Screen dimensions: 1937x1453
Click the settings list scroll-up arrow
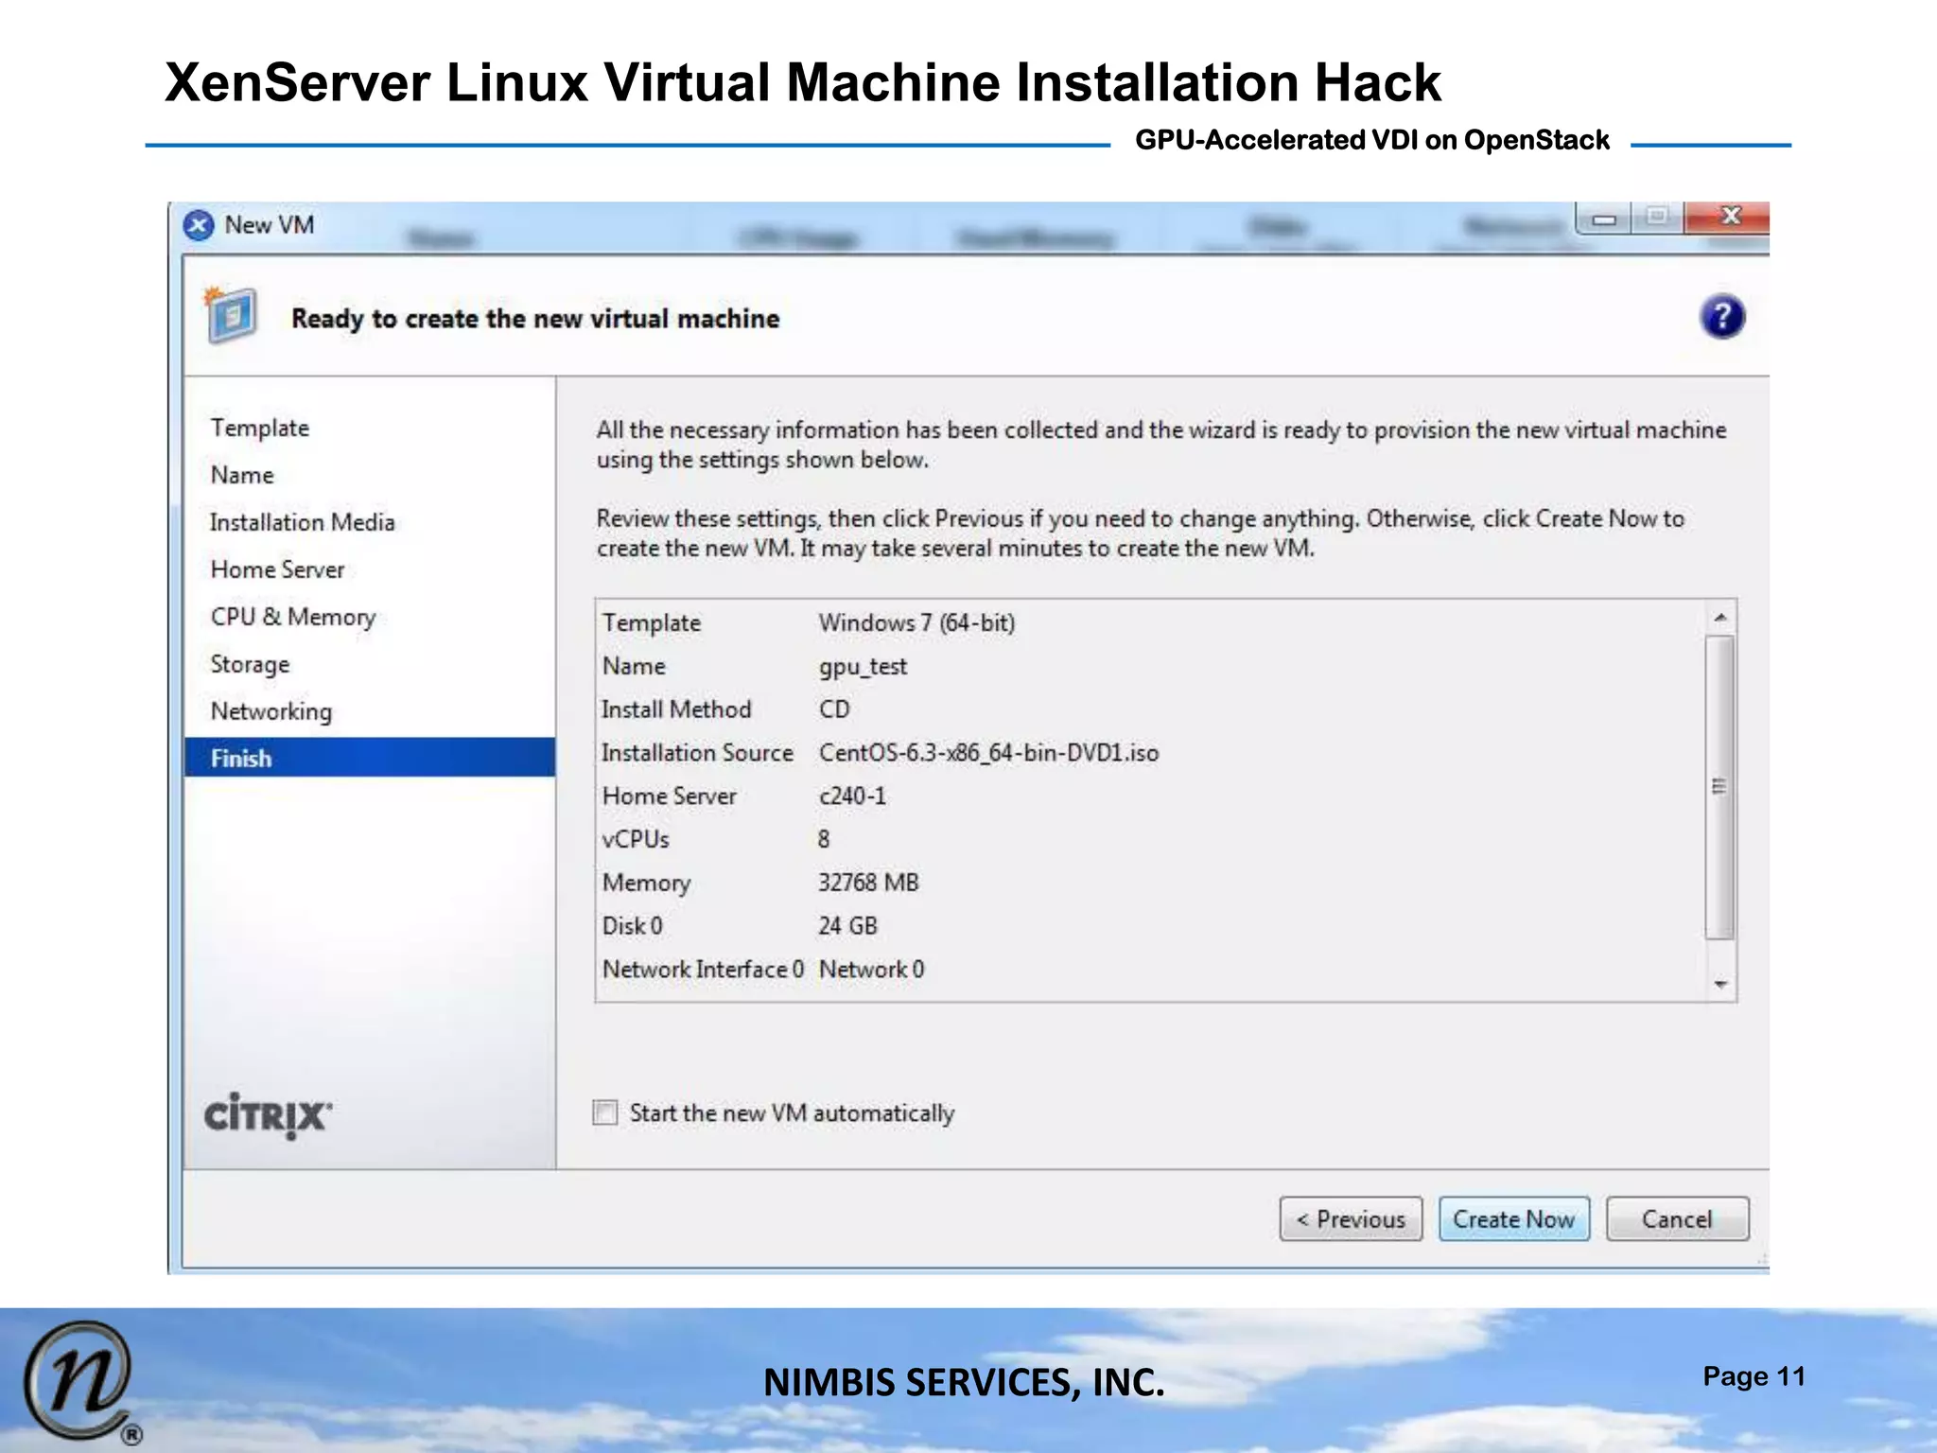point(1720,618)
